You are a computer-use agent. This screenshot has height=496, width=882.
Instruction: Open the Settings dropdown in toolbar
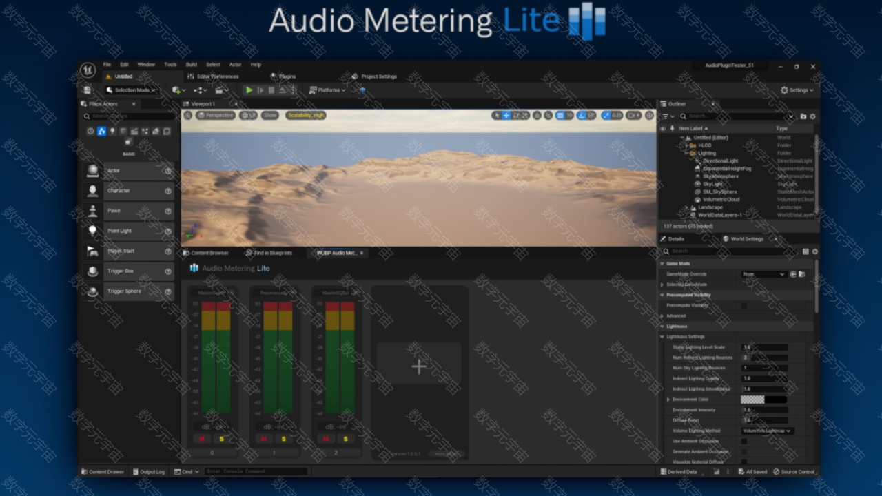[x=797, y=90]
